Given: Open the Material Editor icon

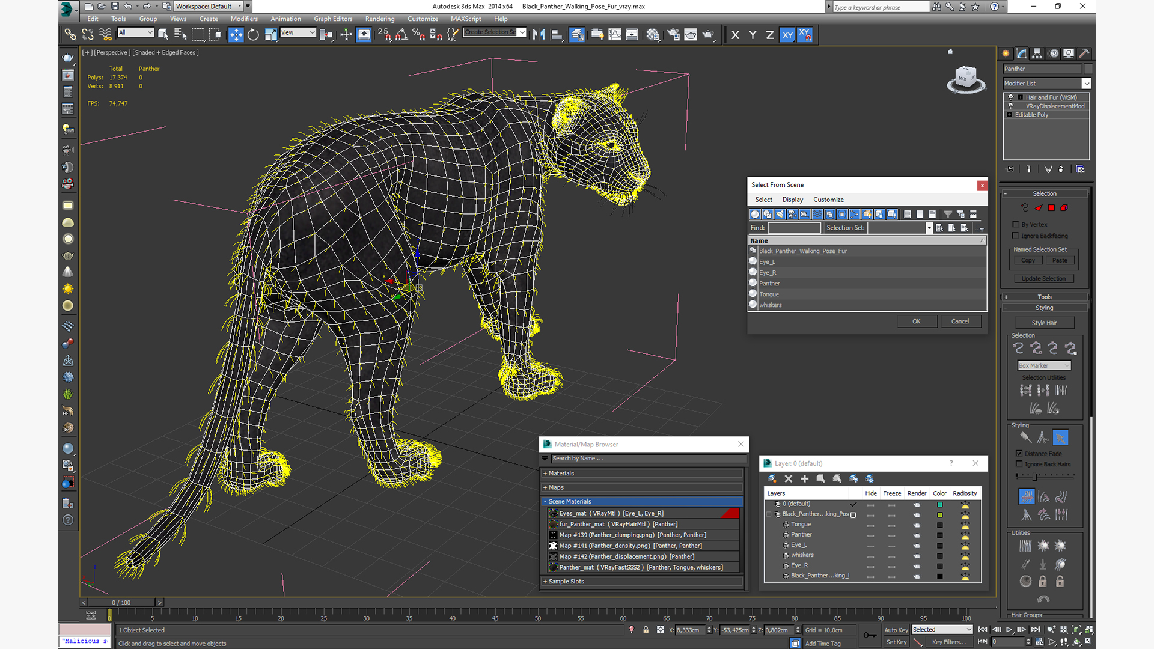Looking at the screenshot, I should click(x=653, y=35).
